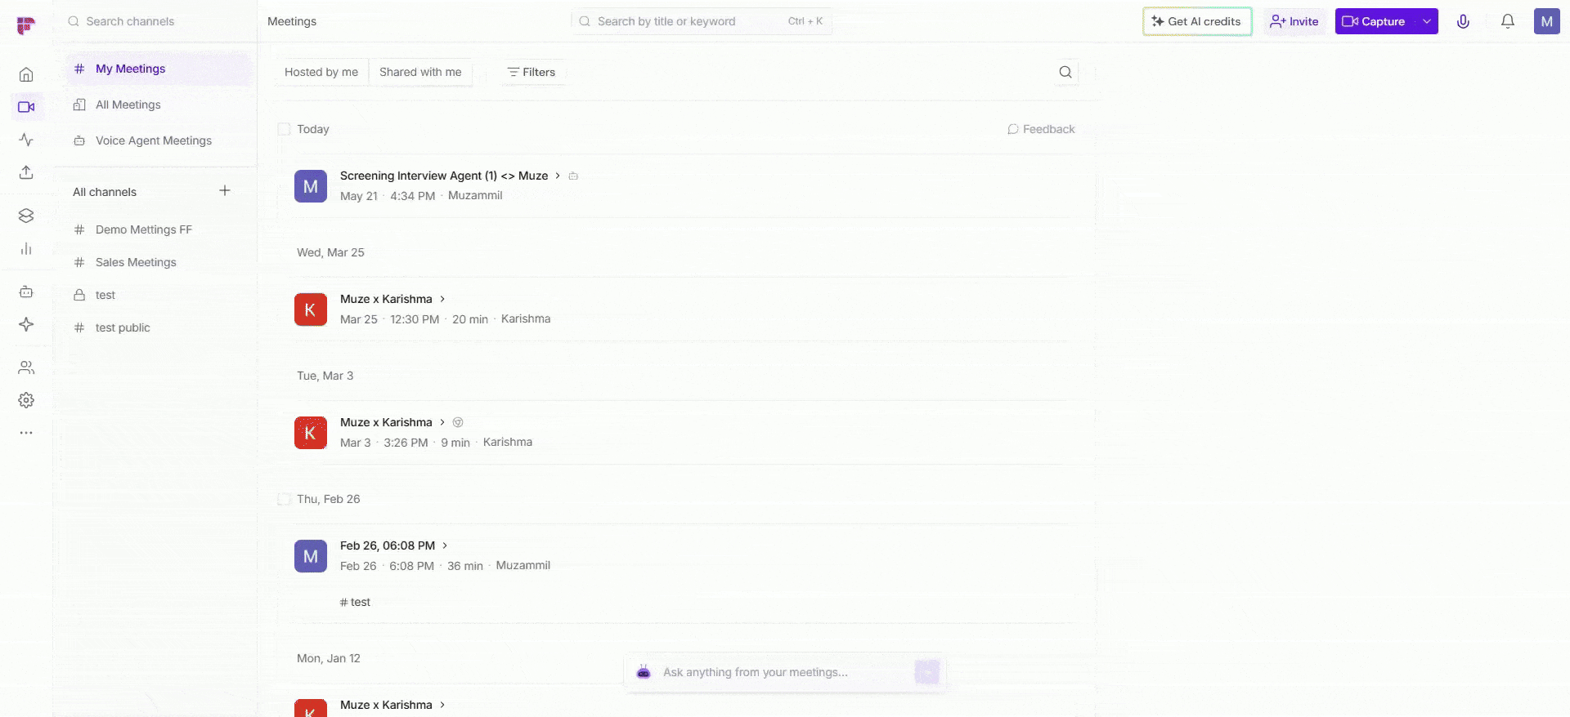Click the Wed, Mar 25 date header
Viewport: 1570px width, 717px height.
[x=330, y=252]
